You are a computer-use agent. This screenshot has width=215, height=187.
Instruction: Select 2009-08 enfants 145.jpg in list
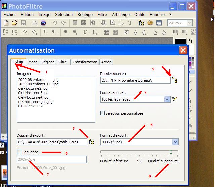point(39,84)
